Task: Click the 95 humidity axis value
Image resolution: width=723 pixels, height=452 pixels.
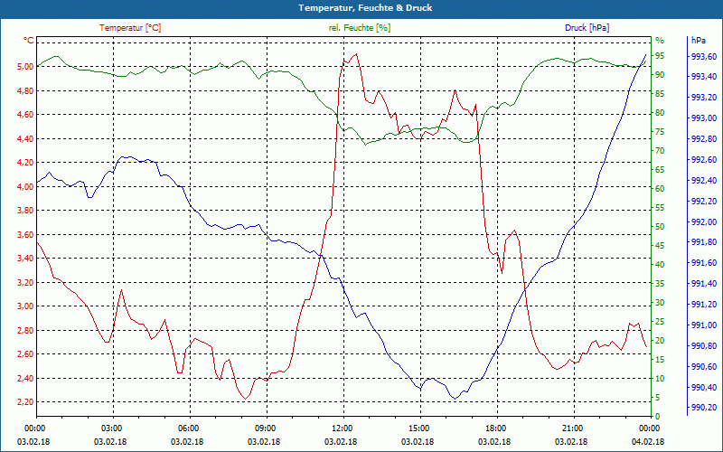Action: tap(660, 56)
